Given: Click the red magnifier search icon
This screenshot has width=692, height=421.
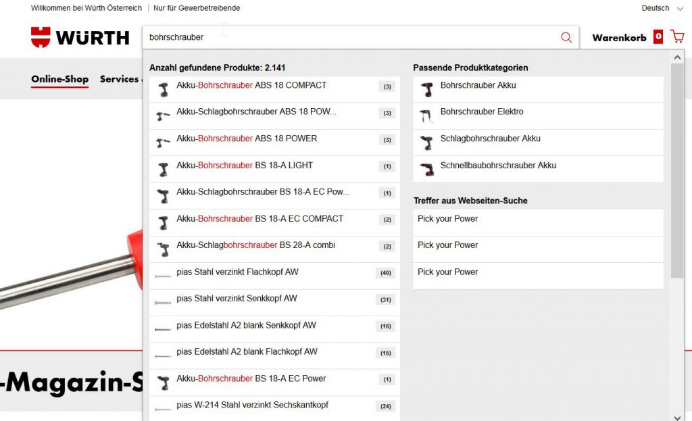Looking at the screenshot, I should click(x=566, y=38).
